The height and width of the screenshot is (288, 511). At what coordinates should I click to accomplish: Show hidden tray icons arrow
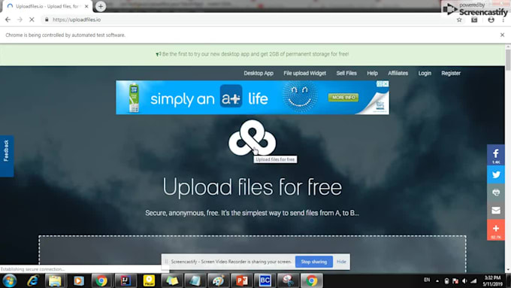pos(437,280)
